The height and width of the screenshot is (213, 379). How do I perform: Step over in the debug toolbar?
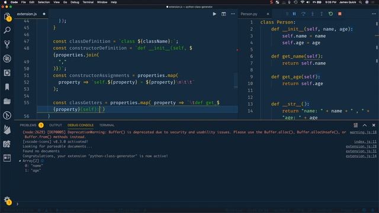[303, 14]
